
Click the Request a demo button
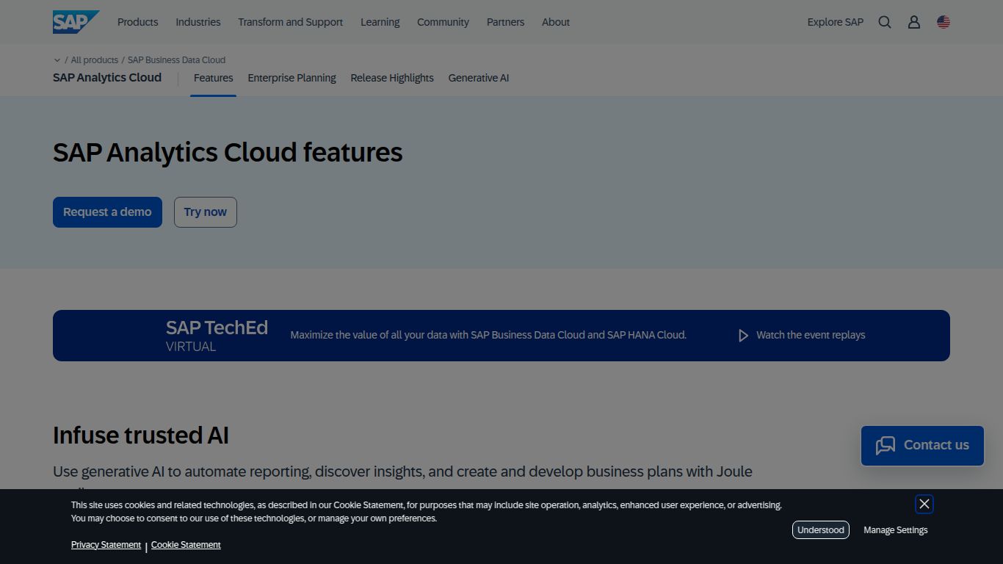pyautogui.click(x=107, y=211)
